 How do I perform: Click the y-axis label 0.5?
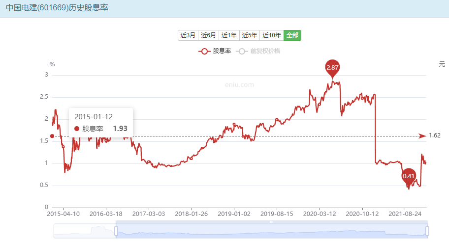[x=44, y=185]
